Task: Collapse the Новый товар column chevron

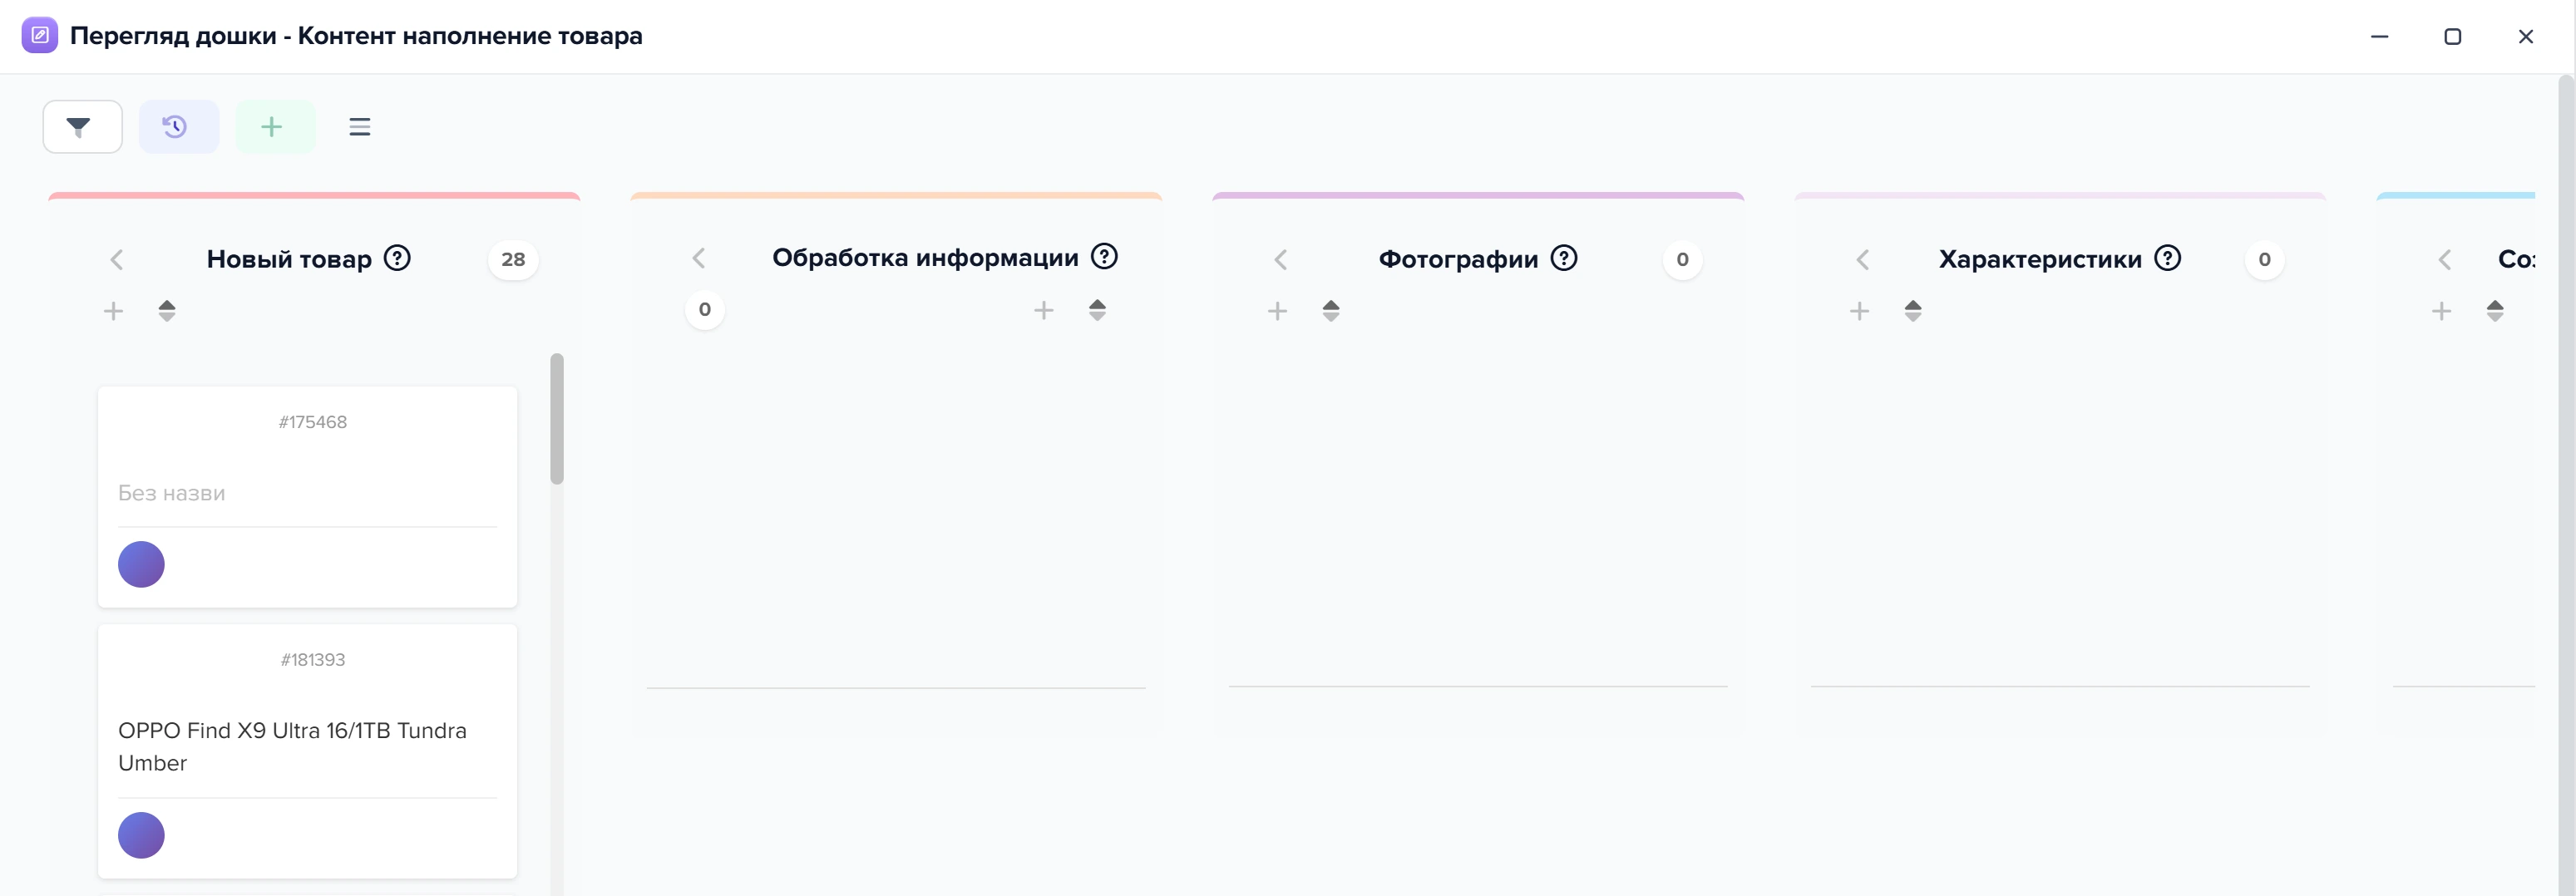Action: click(x=117, y=260)
